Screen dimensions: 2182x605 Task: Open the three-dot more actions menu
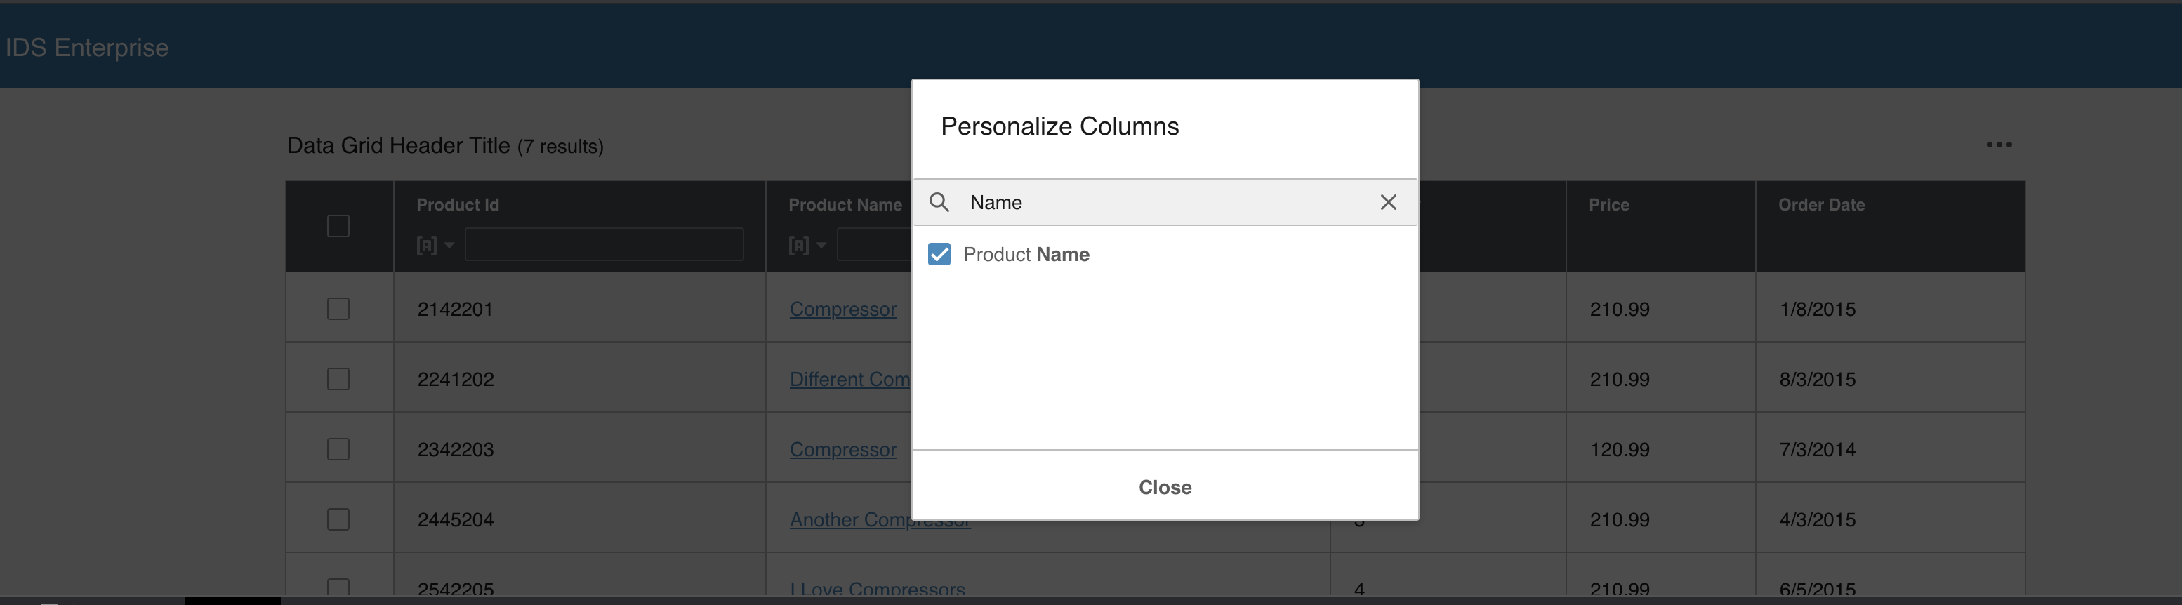[x=1998, y=145]
